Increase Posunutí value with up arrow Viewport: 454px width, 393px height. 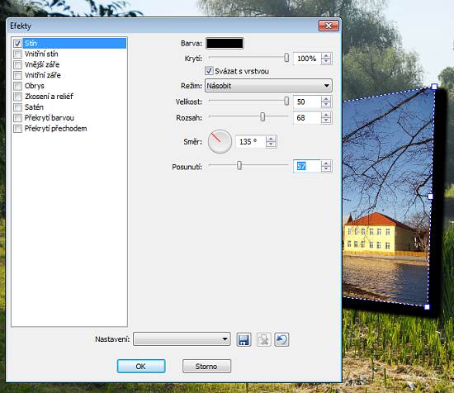click(326, 163)
